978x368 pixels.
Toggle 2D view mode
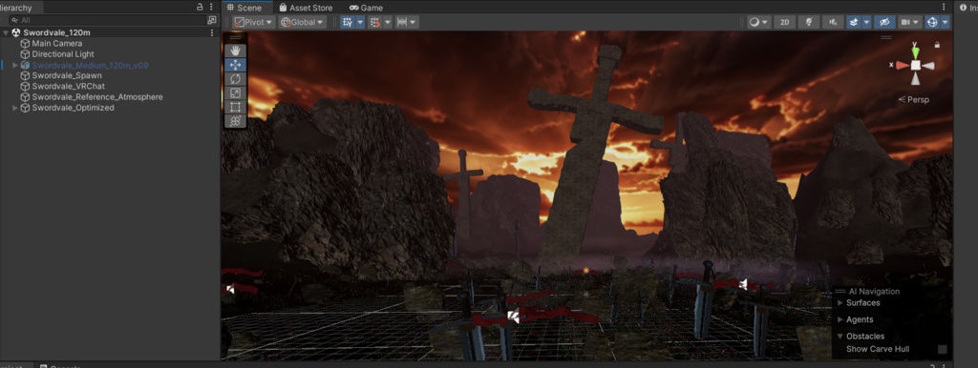[785, 22]
